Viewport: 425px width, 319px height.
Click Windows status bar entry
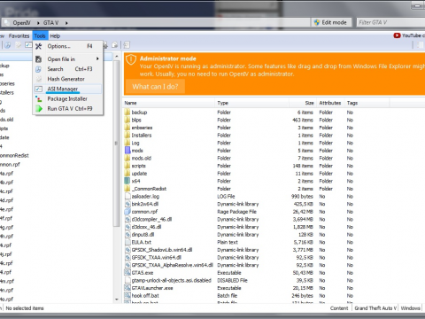[x=411, y=308]
